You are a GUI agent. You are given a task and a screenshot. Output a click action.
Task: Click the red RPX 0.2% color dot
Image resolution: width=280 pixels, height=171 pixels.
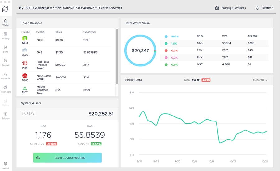coord(166,50)
